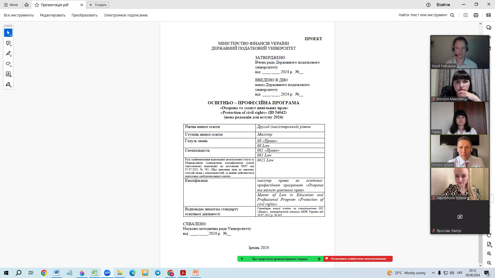
Task: Open page display options icon
Action: 489,244
